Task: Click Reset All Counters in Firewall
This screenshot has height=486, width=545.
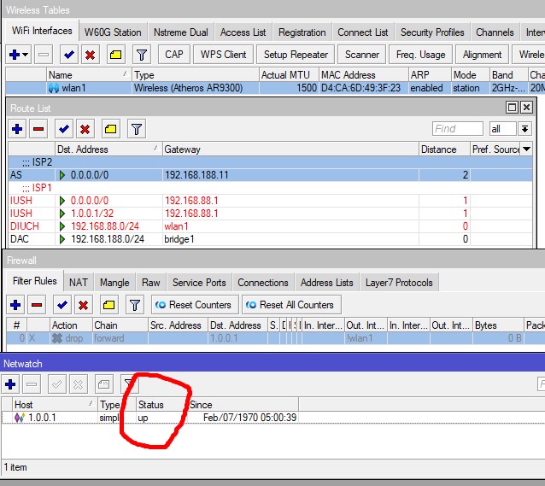Action: coord(291,305)
